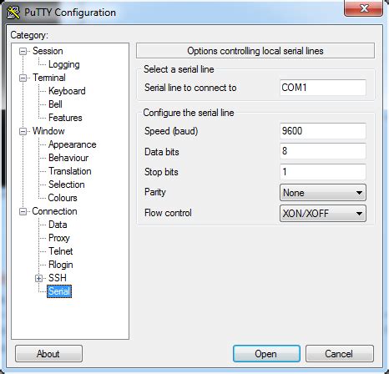Open the Parity dropdown
This screenshot has width=389, height=374.
323,193
